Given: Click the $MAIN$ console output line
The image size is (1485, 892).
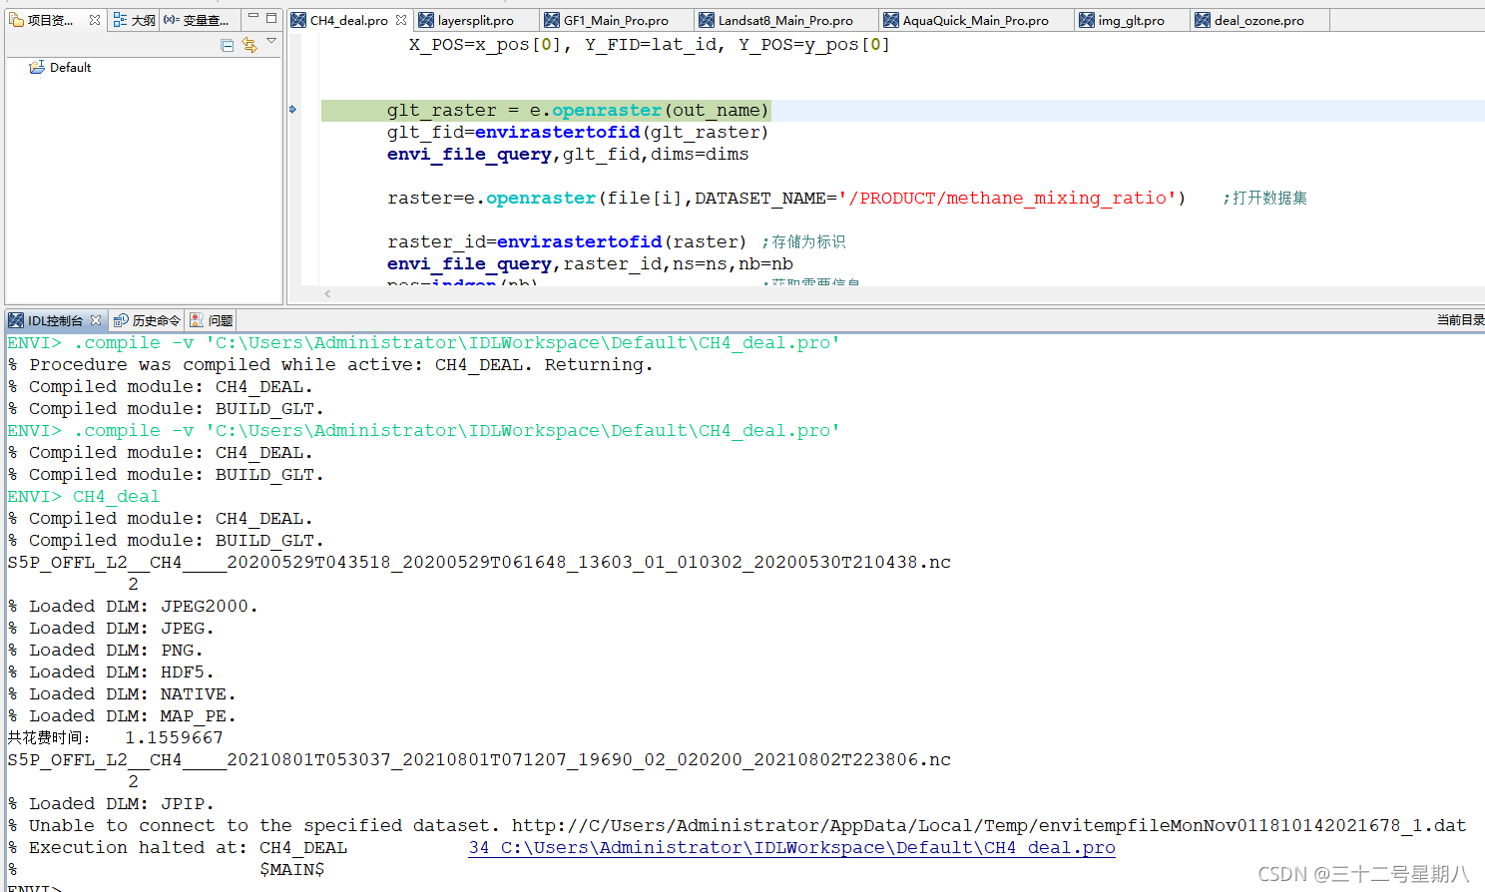Looking at the screenshot, I should [x=291, y=869].
